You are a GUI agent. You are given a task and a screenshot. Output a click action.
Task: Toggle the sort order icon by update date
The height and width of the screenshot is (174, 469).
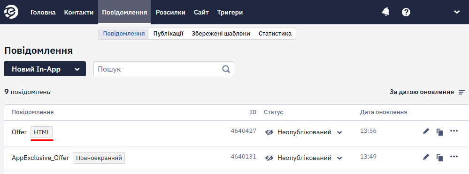click(461, 92)
